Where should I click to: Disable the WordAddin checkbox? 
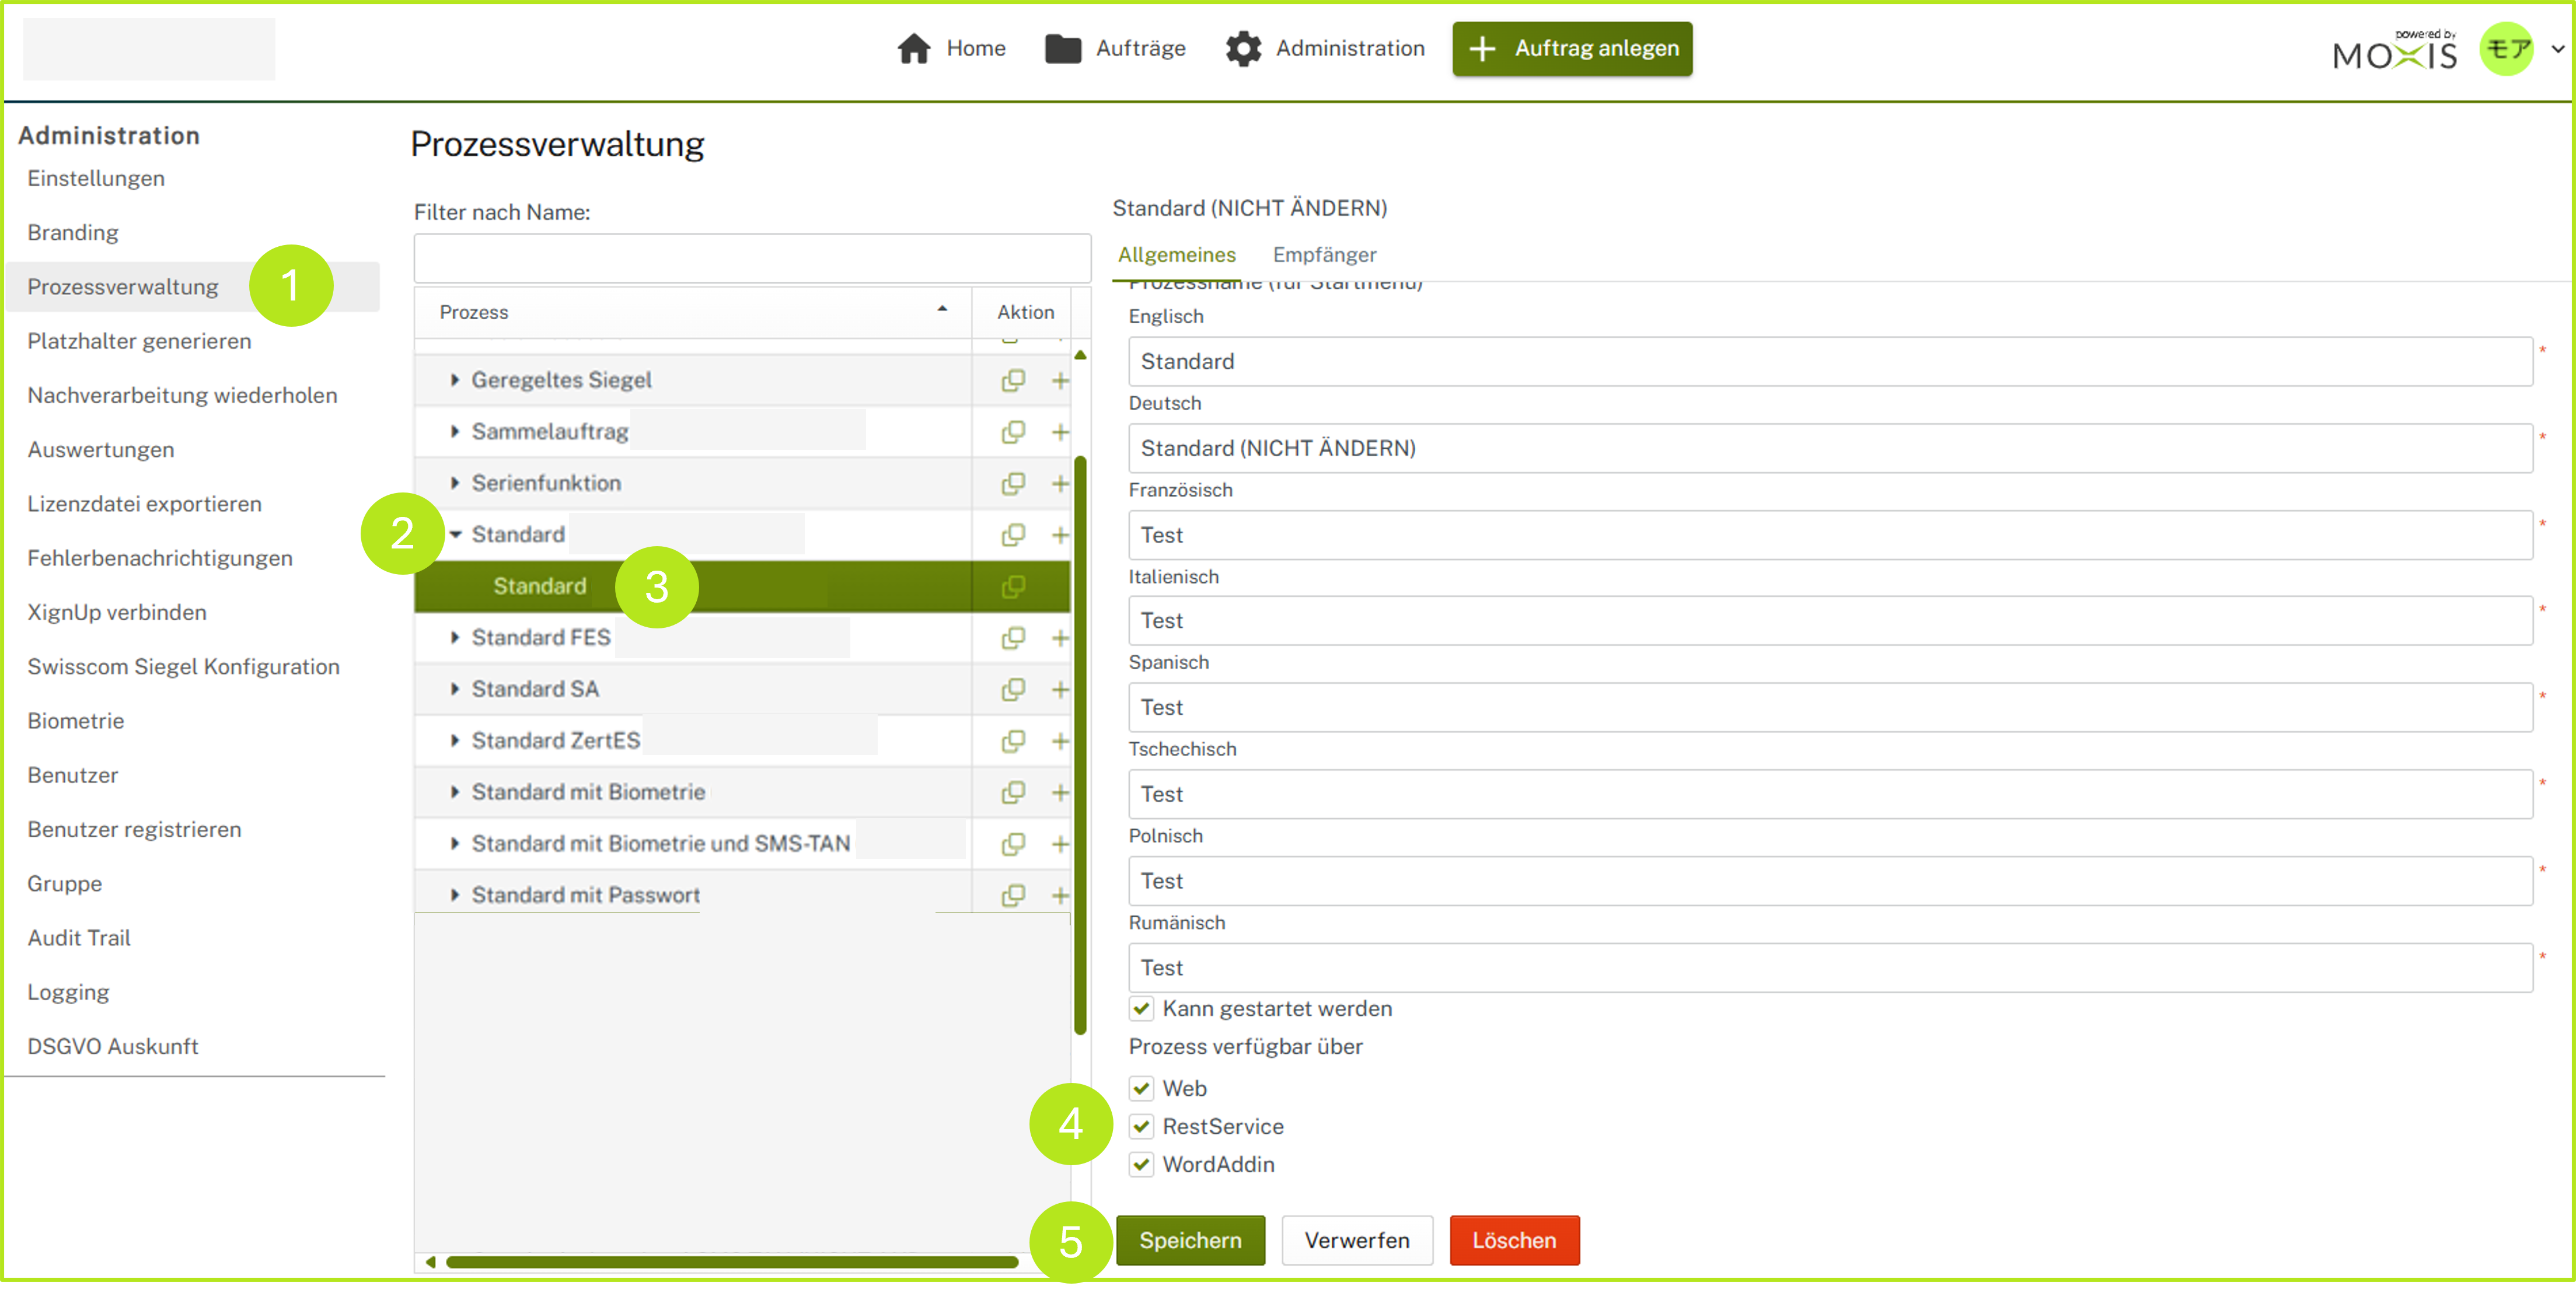tap(1142, 1164)
